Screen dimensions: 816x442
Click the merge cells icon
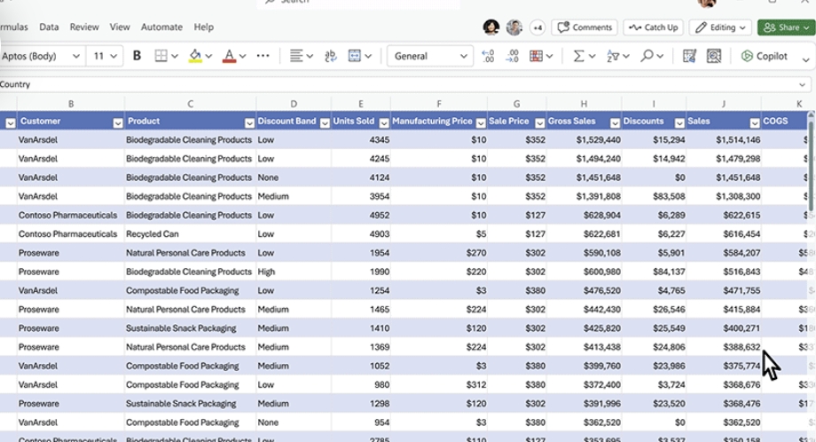pos(355,56)
